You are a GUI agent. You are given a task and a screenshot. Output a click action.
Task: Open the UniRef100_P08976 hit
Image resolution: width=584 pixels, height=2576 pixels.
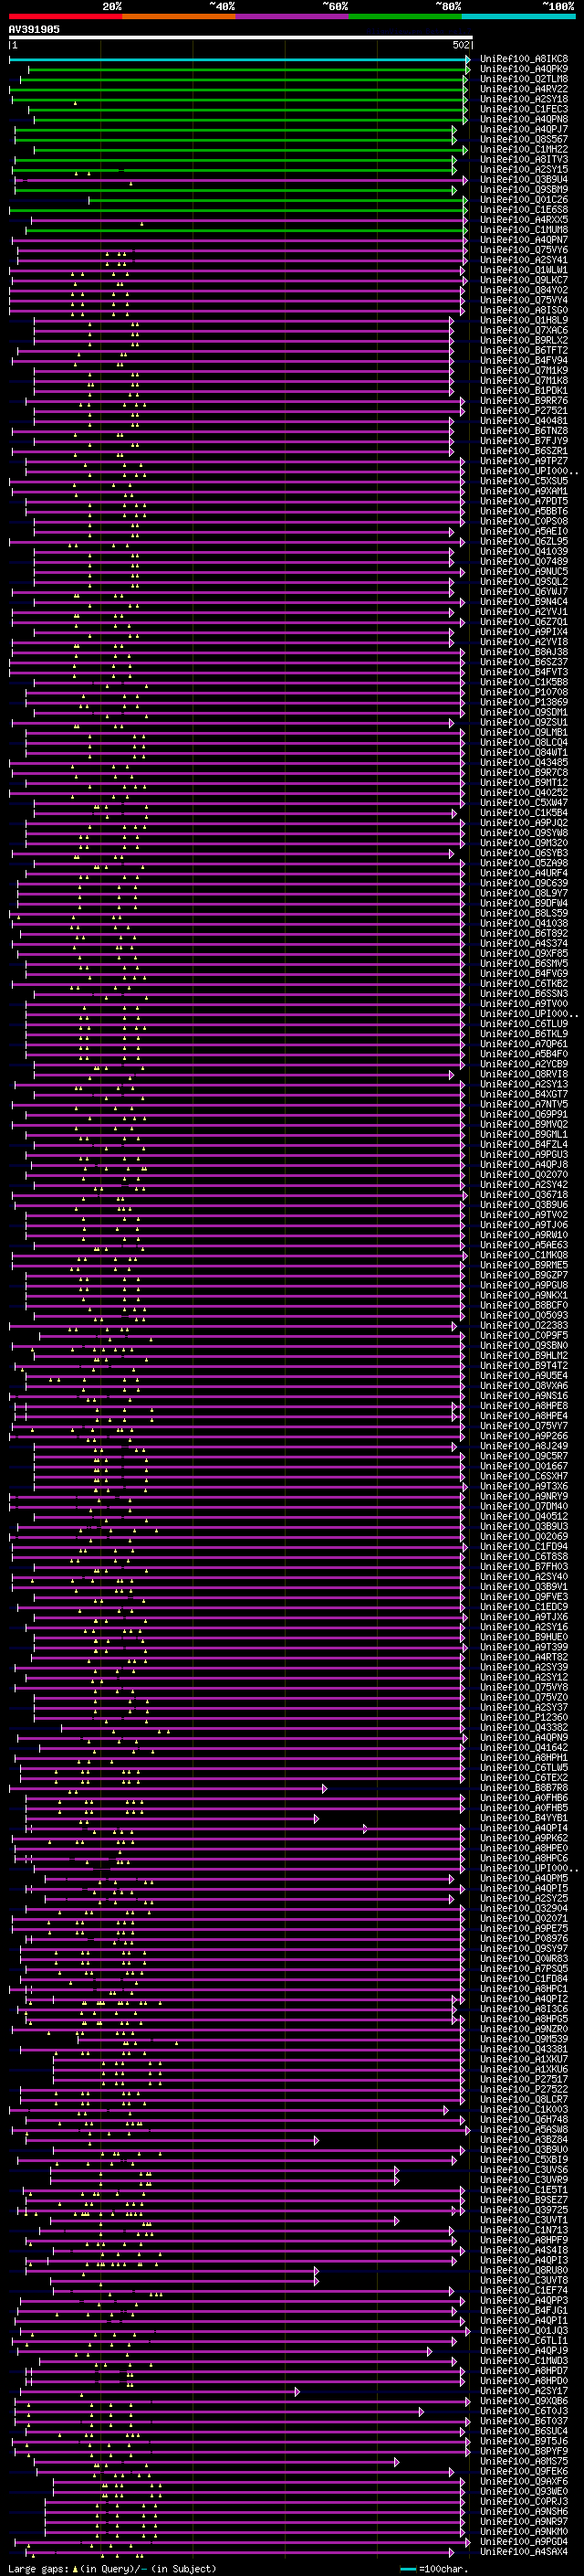pos(524,1939)
